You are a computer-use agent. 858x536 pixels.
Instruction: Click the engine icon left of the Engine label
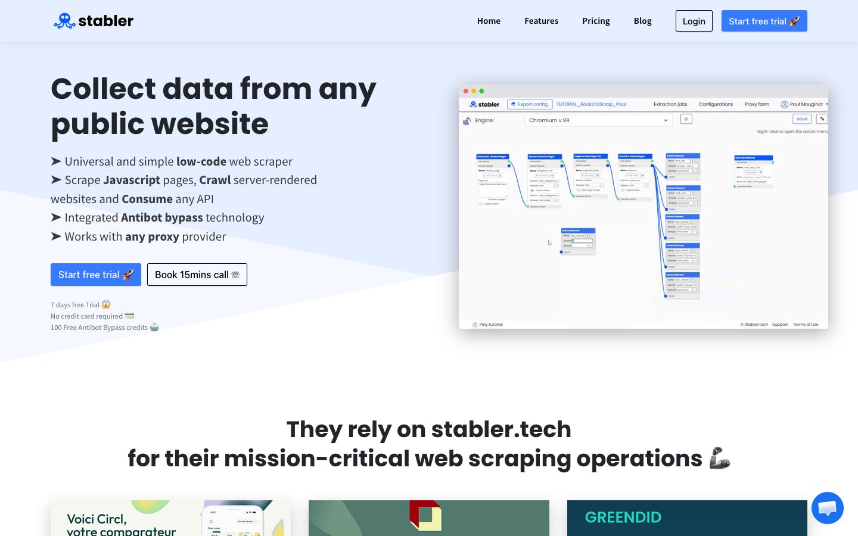(x=467, y=120)
